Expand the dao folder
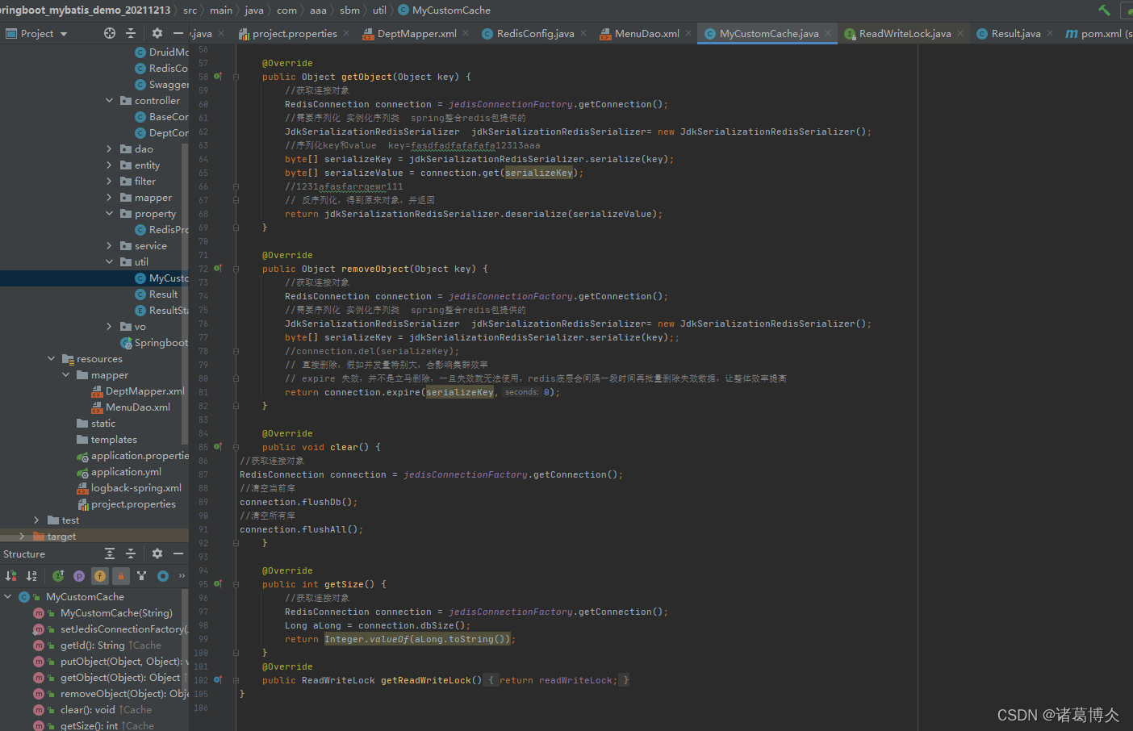Viewport: 1133px width, 731px height. (110, 148)
